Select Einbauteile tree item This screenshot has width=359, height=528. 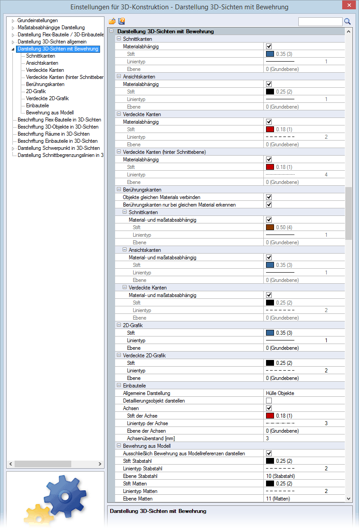point(37,106)
